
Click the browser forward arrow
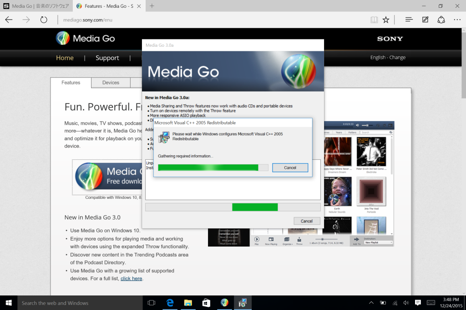pos(26,20)
